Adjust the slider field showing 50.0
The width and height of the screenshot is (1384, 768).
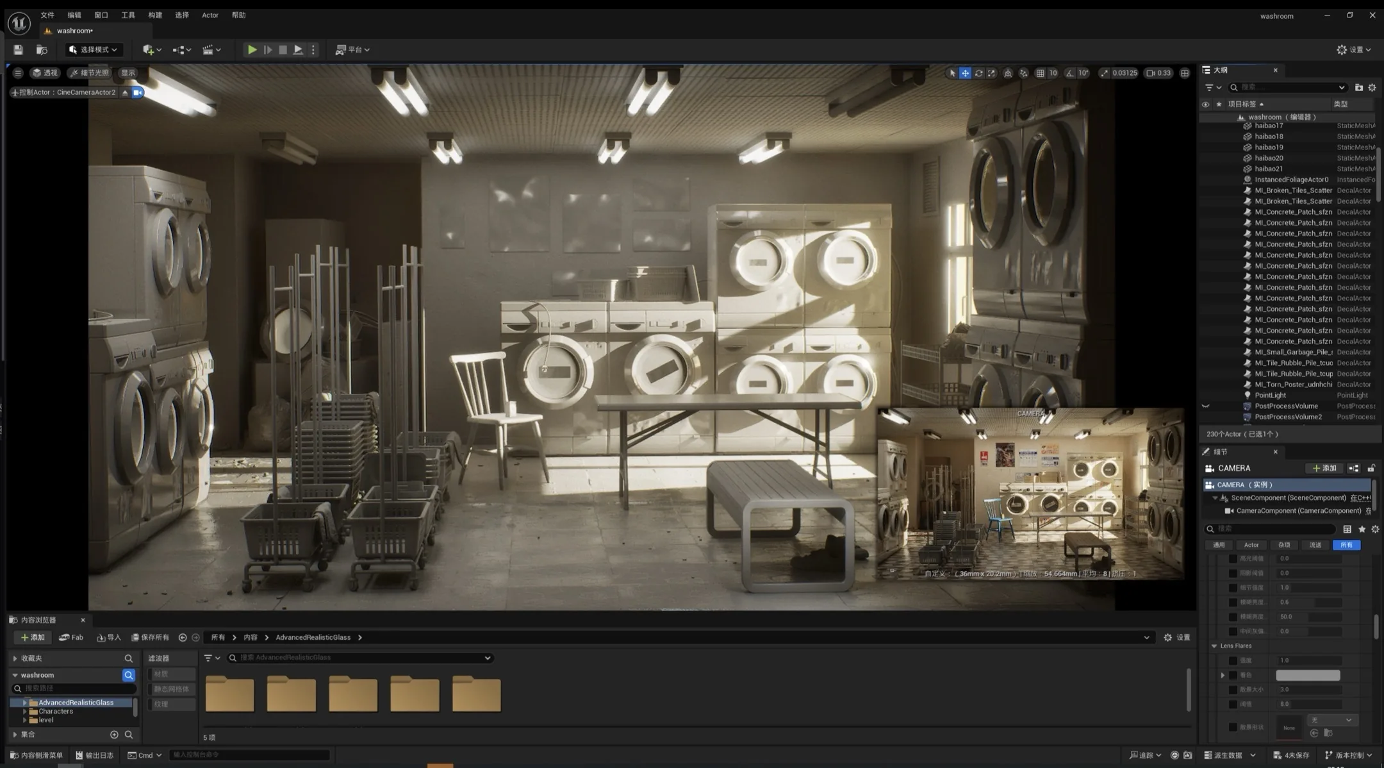click(x=1309, y=617)
